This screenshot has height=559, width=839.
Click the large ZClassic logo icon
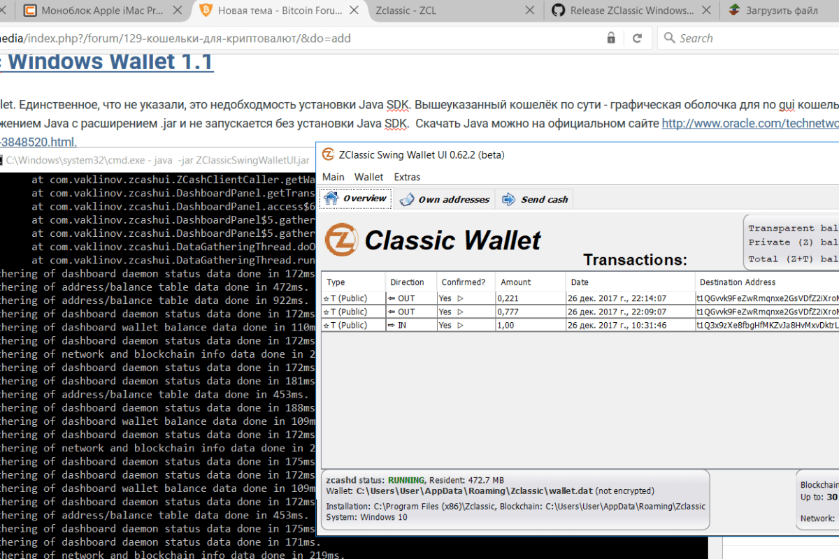(x=341, y=240)
